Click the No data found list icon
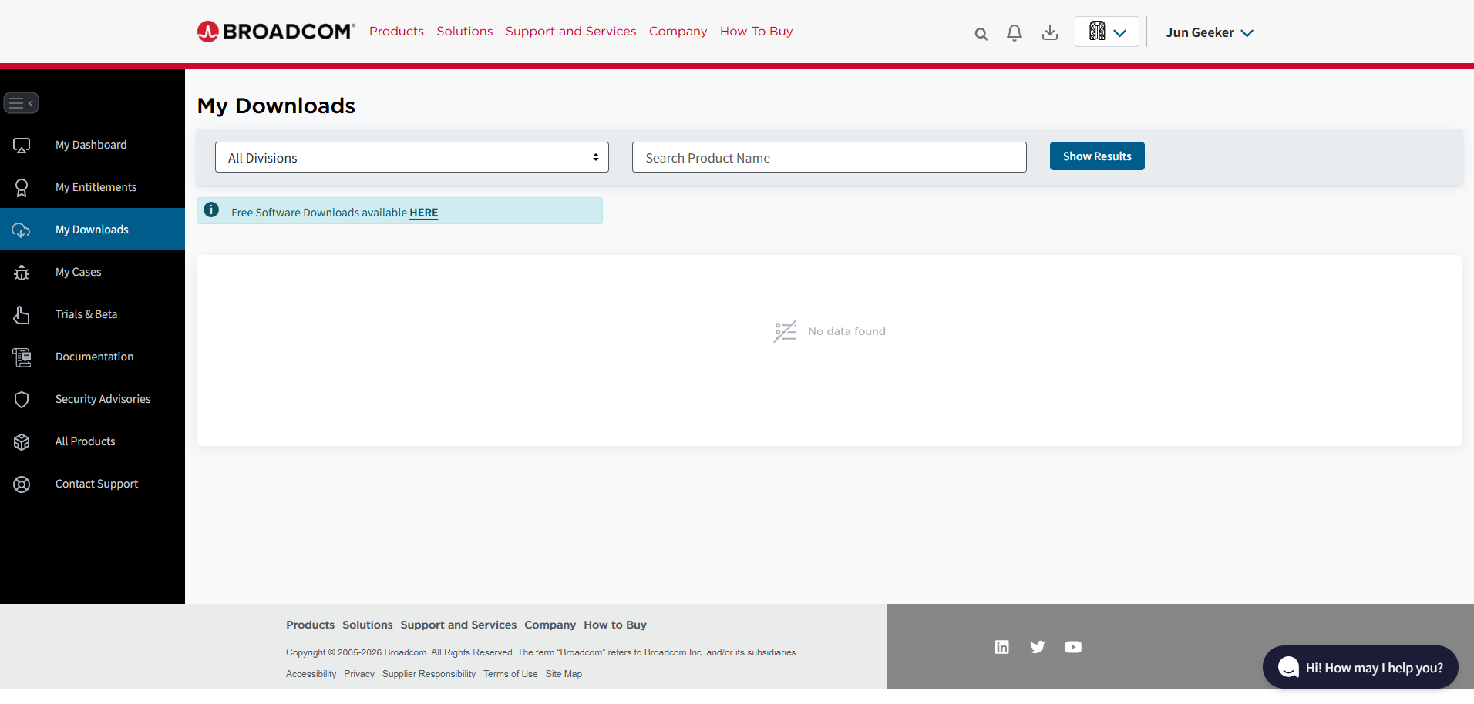Image resolution: width=1474 pixels, height=704 pixels. click(785, 331)
